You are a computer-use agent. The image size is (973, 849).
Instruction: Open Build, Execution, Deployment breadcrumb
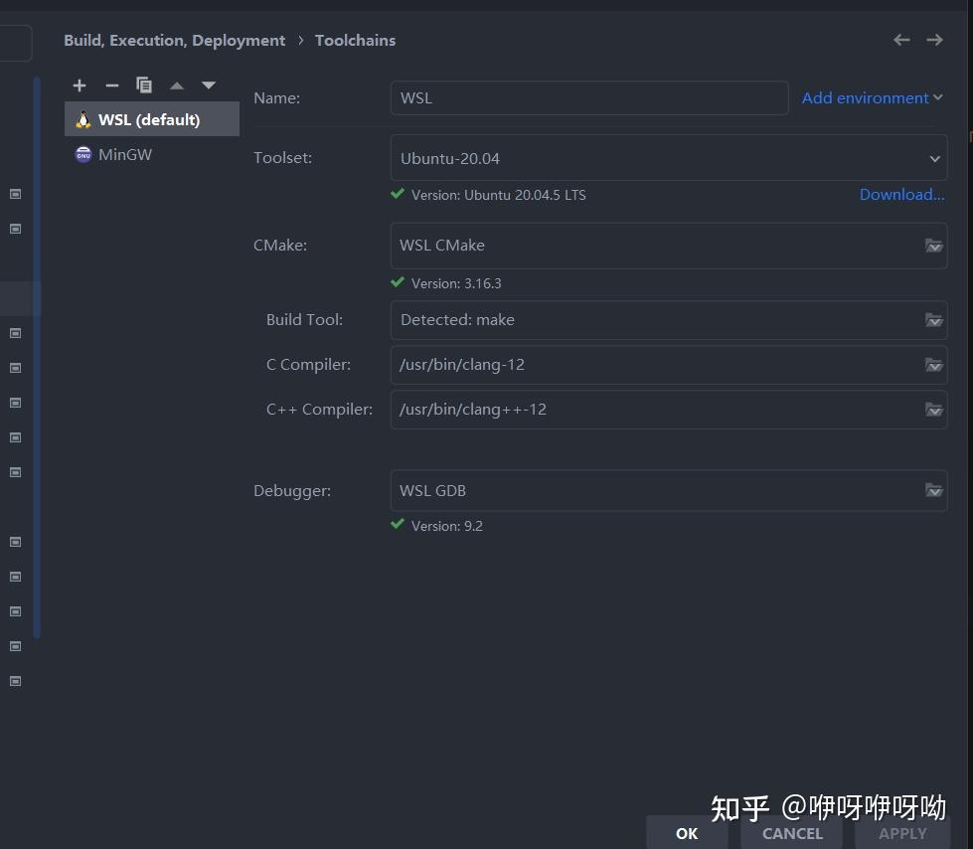[x=174, y=40]
